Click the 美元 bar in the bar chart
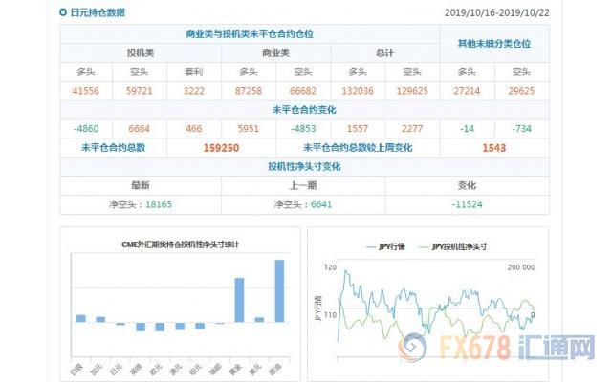 259,320
